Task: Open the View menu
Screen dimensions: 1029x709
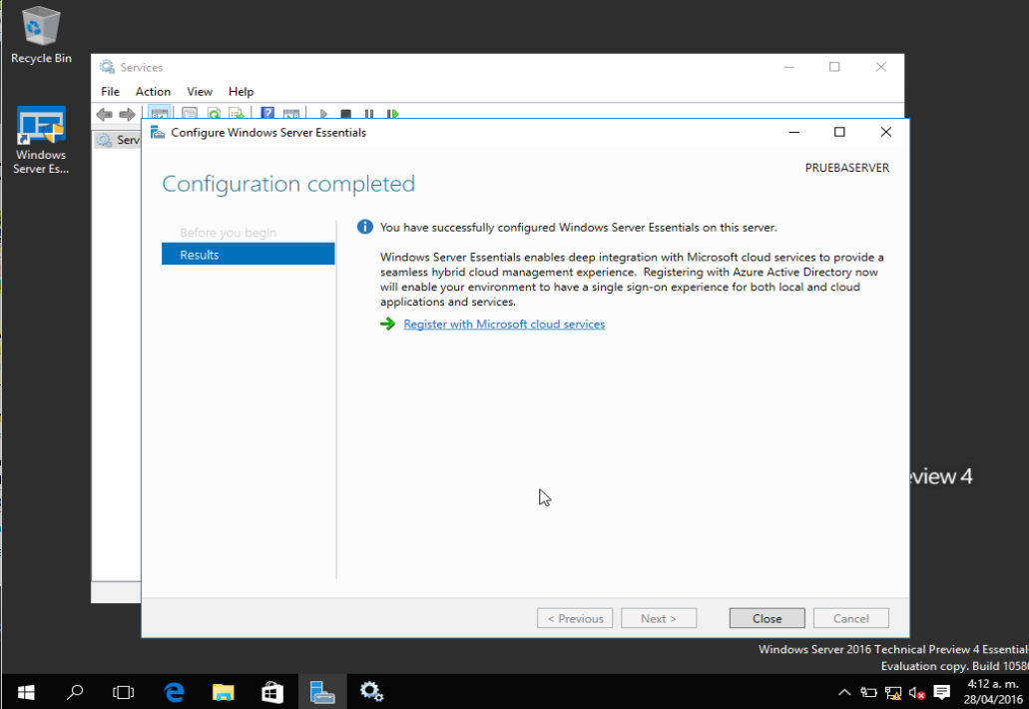Action: (x=199, y=91)
